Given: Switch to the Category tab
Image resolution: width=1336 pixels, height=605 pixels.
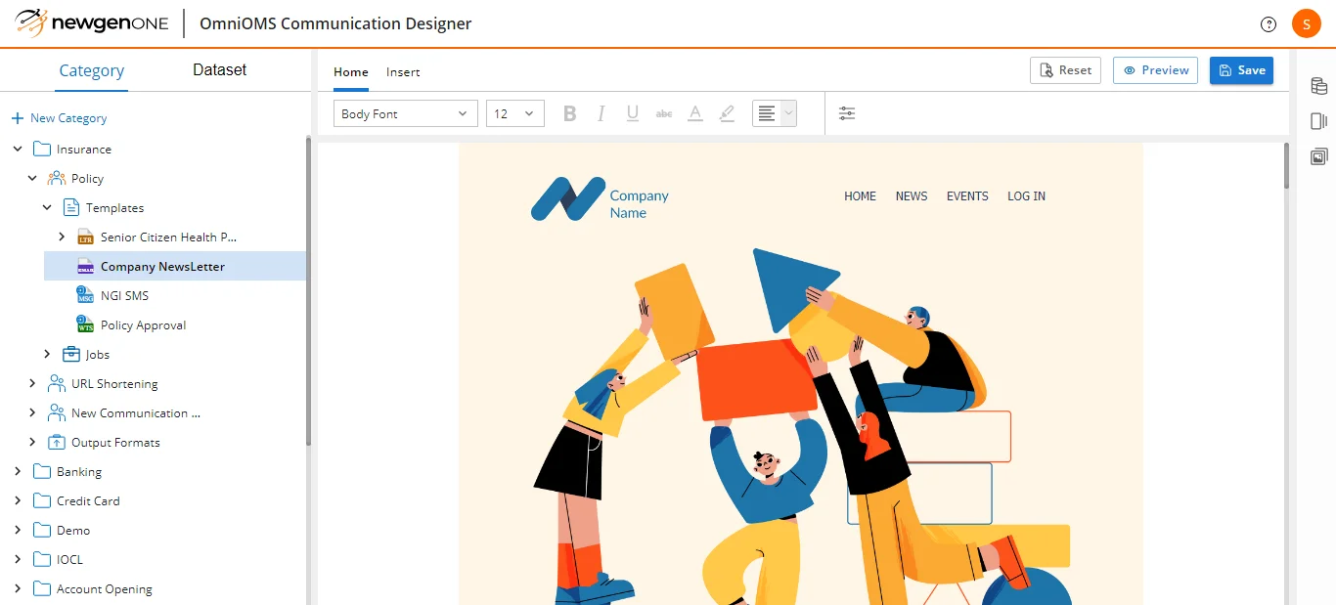Looking at the screenshot, I should coord(92,70).
